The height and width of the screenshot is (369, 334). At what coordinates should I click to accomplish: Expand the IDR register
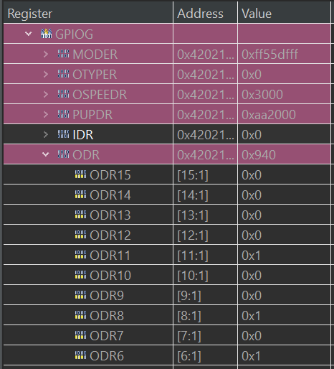[x=46, y=134]
